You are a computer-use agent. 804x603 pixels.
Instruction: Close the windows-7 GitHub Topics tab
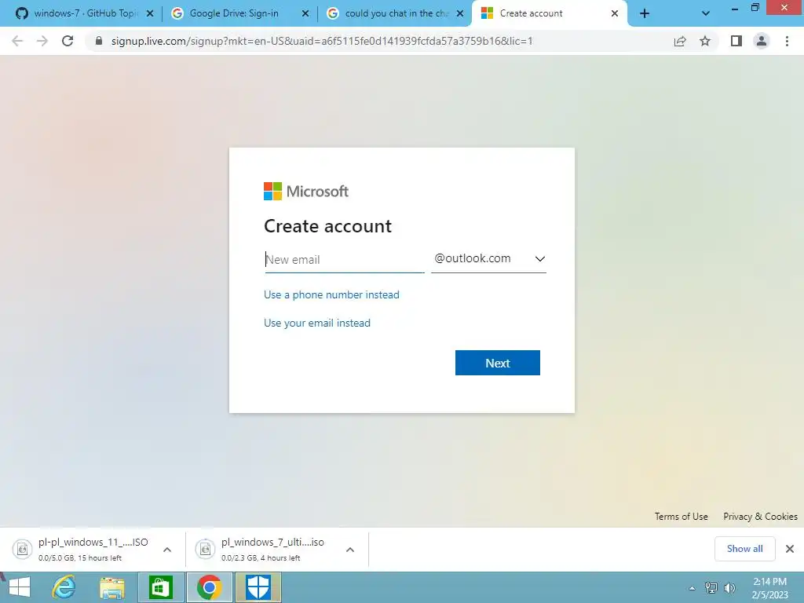150,14
